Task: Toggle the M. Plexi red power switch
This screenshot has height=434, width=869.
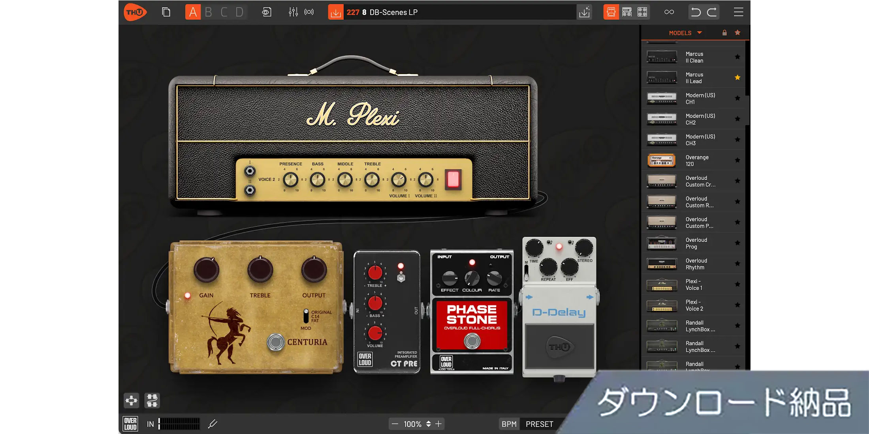Action: click(x=453, y=180)
